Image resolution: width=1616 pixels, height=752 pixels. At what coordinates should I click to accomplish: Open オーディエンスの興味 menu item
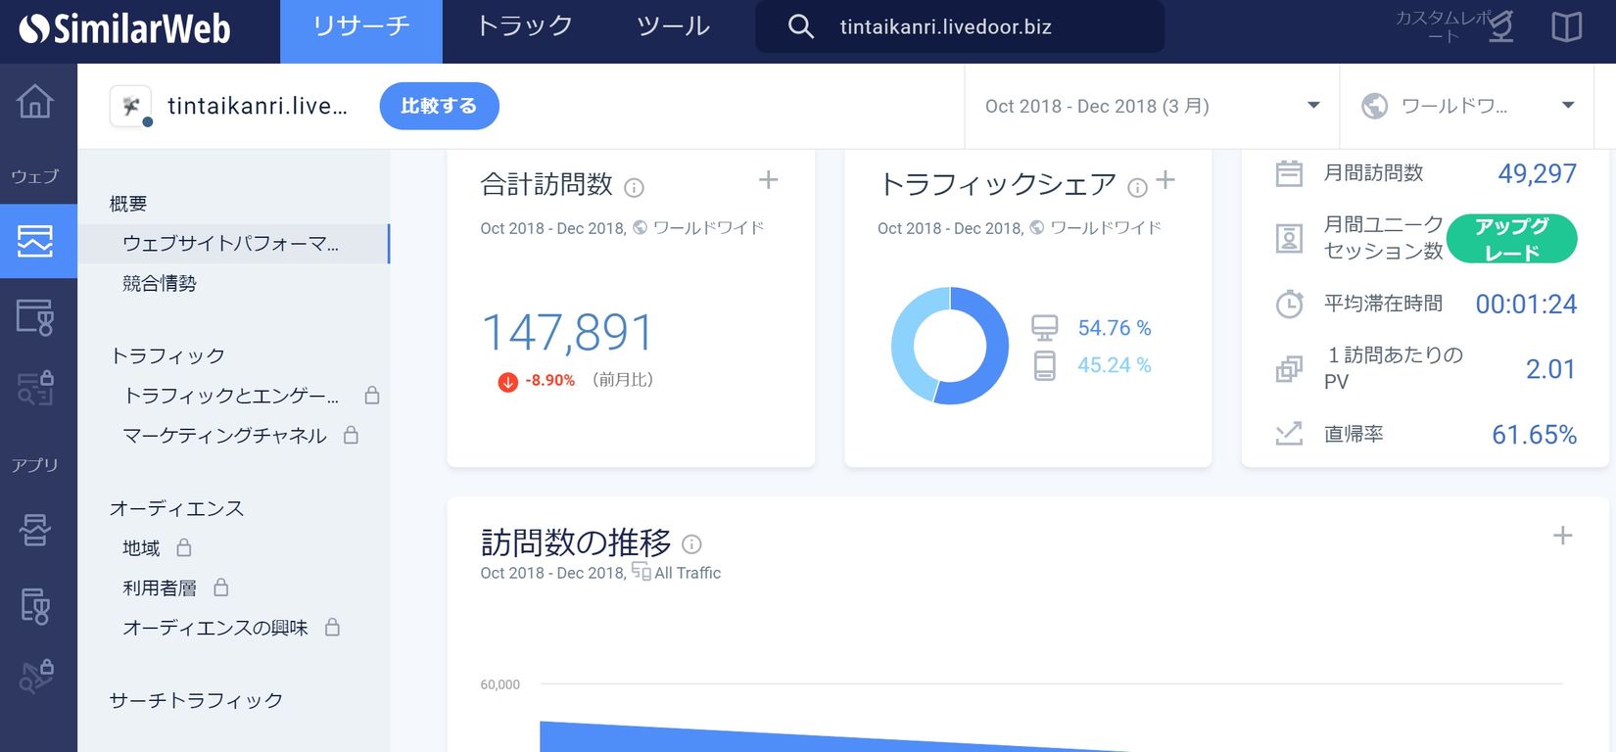[215, 627]
